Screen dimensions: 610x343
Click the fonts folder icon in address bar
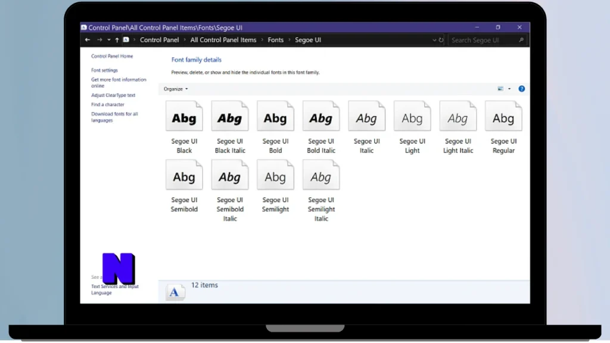(126, 40)
